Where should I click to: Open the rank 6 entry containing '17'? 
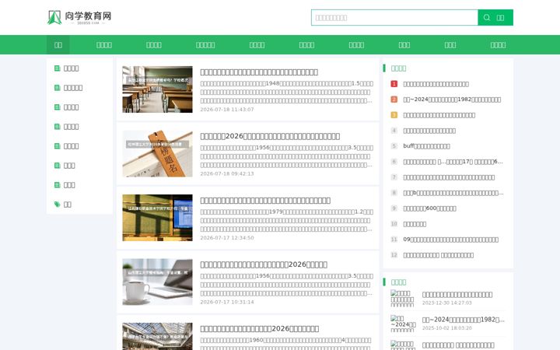tap(453, 162)
